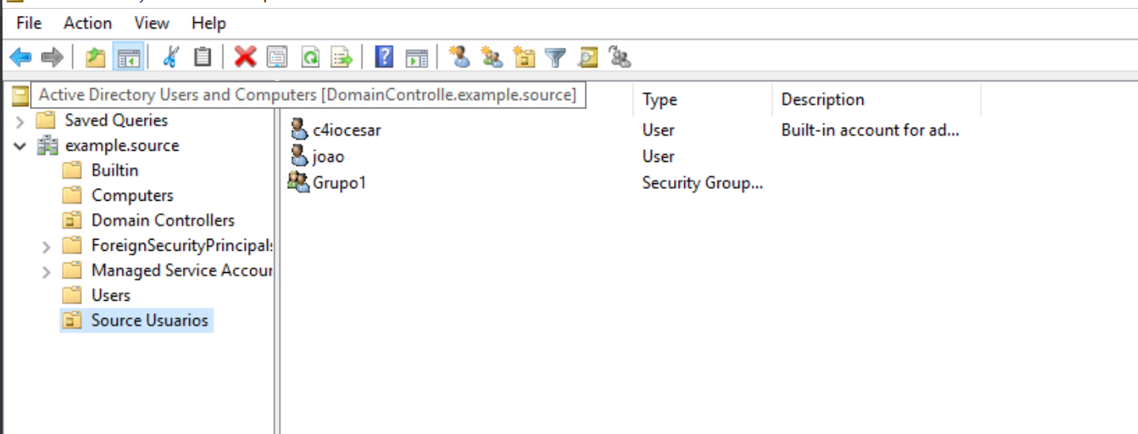The width and height of the screenshot is (1138, 434).
Task: Click the c4iocesar user icon
Action: click(298, 129)
